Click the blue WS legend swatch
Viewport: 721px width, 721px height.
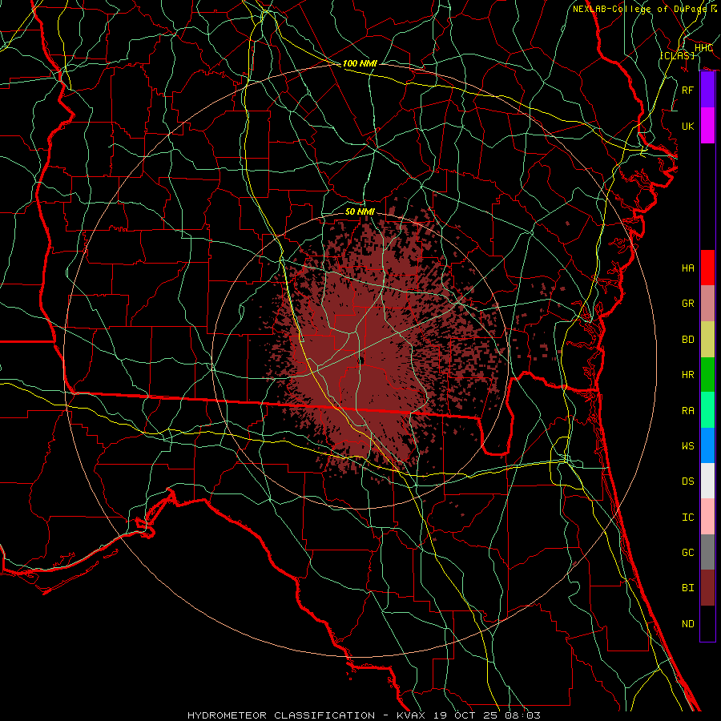coord(707,445)
